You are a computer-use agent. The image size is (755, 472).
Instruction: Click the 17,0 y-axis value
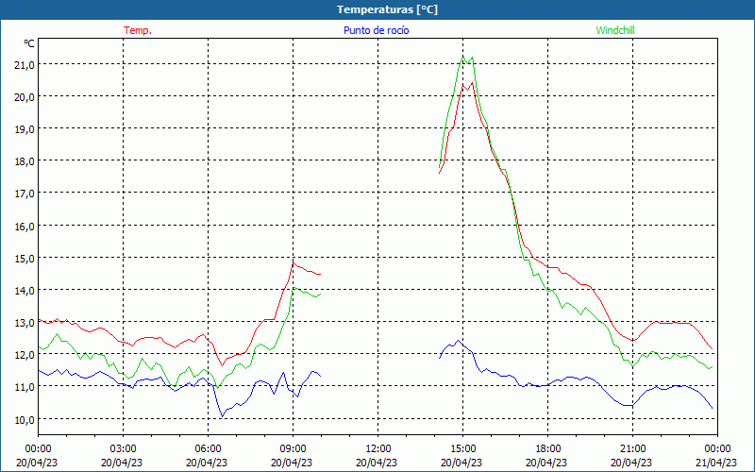click(x=25, y=194)
